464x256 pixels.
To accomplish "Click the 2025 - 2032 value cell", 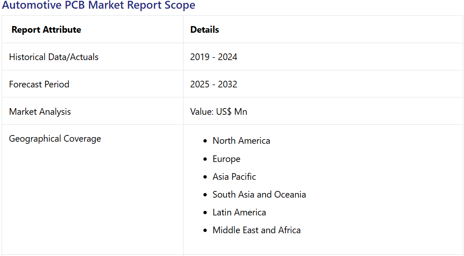I will click(x=214, y=85).
